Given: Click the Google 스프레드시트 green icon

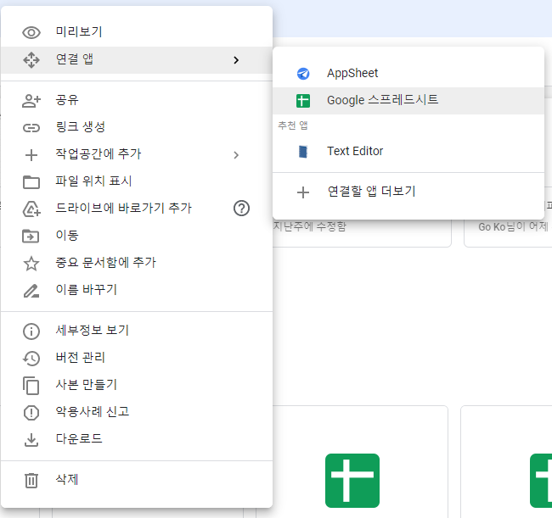Looking at the screenshot, I should point(303,101).
